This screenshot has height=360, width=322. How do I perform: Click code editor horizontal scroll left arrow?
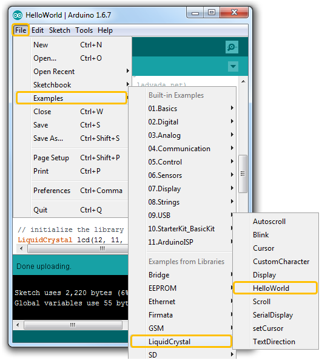(x=21, y=249)
